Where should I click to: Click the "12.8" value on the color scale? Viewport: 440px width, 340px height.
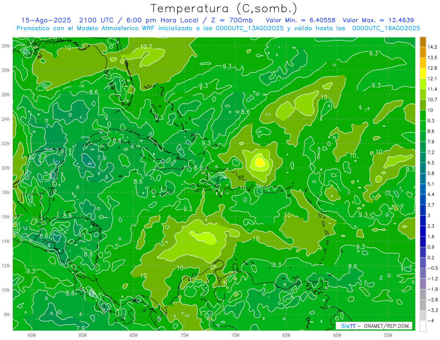pos(432,68)
